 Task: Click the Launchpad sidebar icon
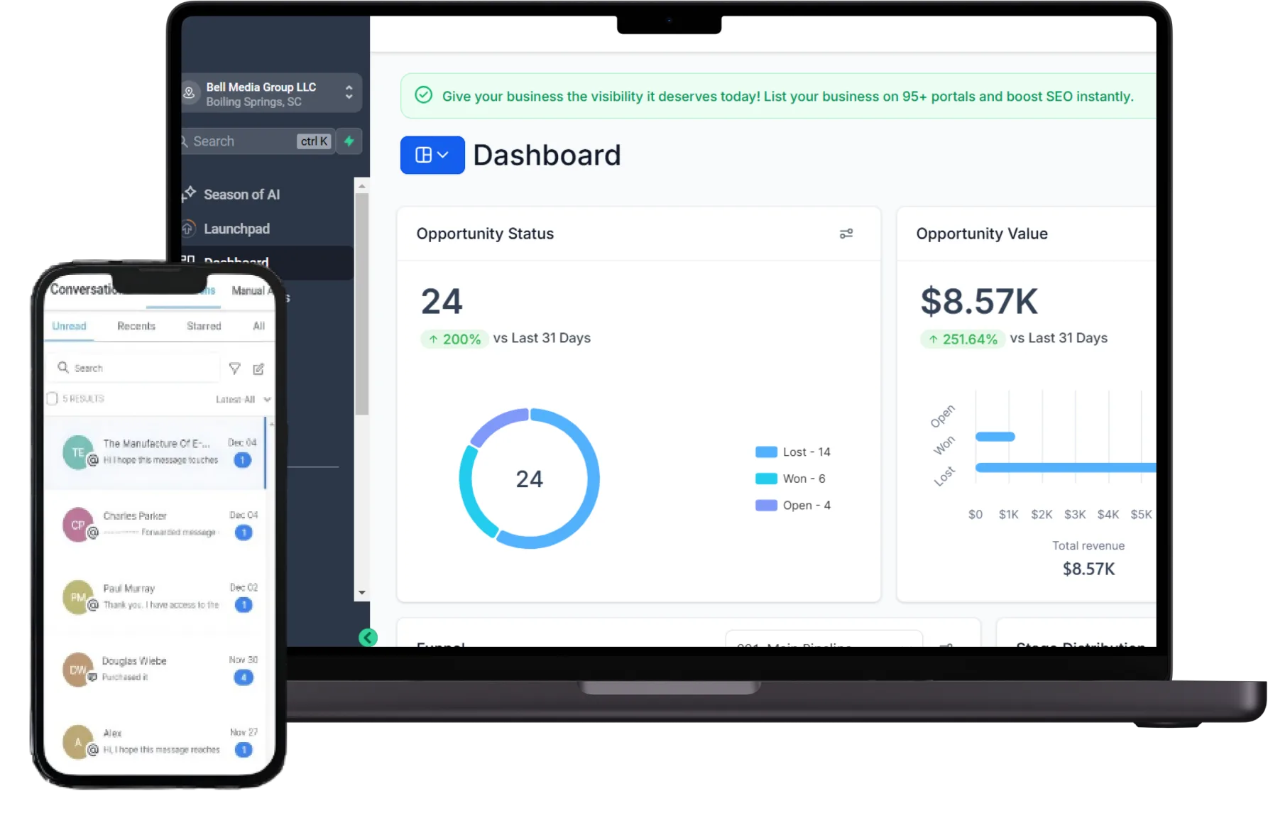click(x=189, y=229)
